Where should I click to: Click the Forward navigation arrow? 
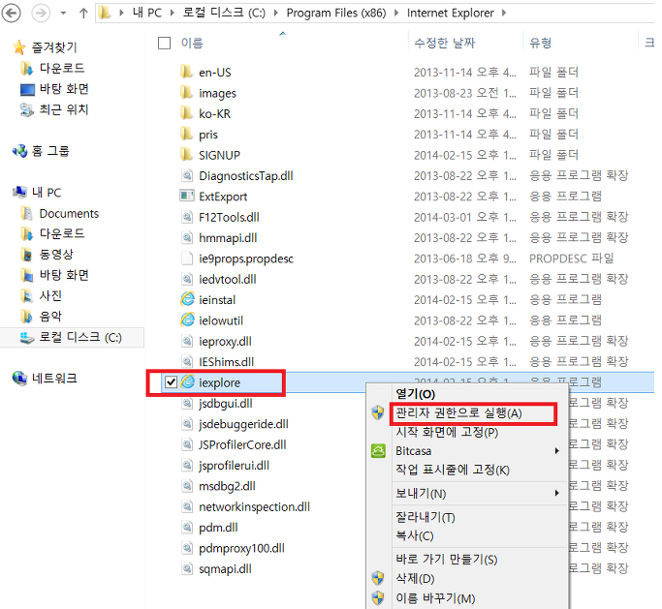[41, 14]
